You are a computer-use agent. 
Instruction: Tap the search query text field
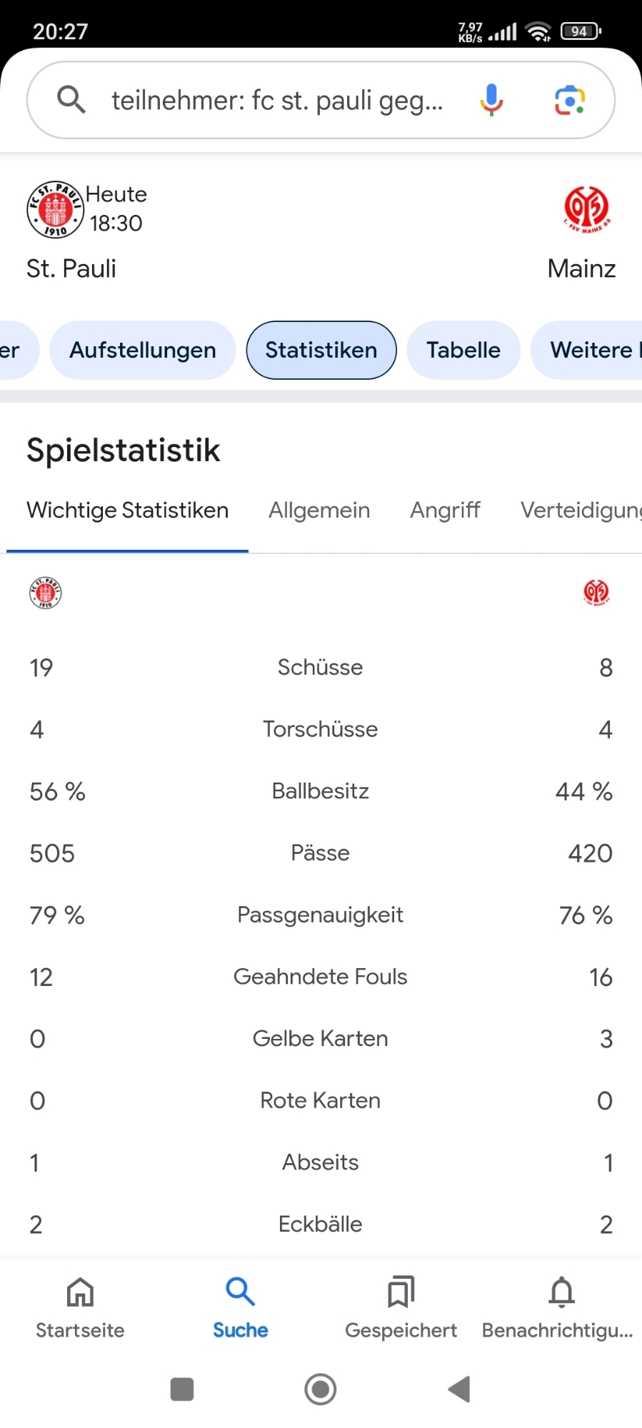[x=277, y=100]
